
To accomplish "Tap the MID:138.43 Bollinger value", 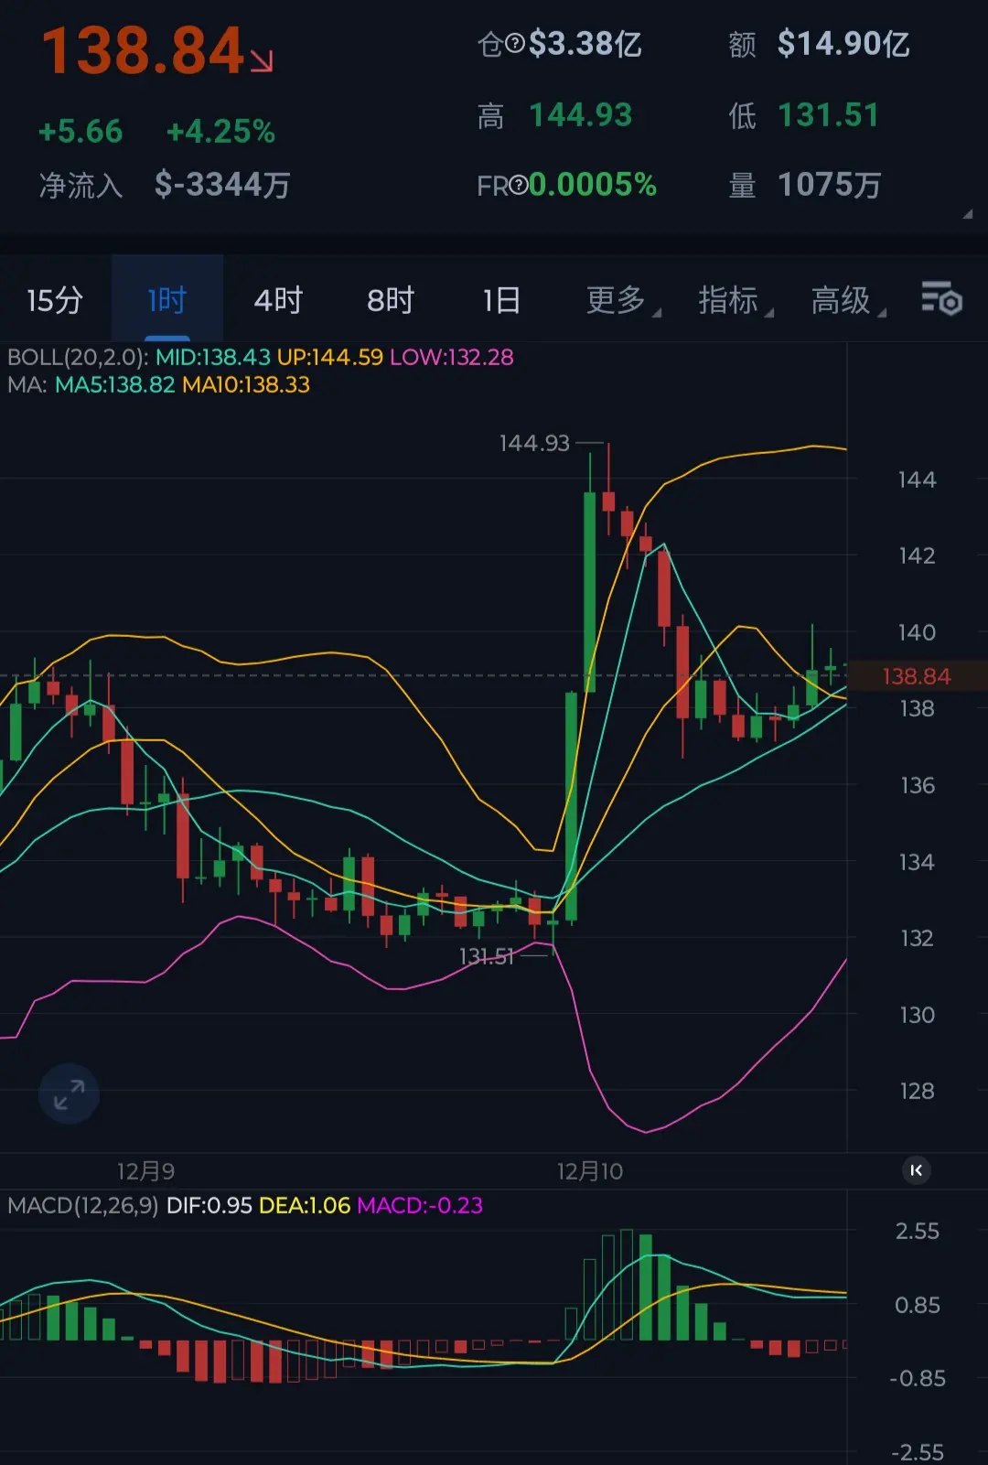I will click(212, 357).
